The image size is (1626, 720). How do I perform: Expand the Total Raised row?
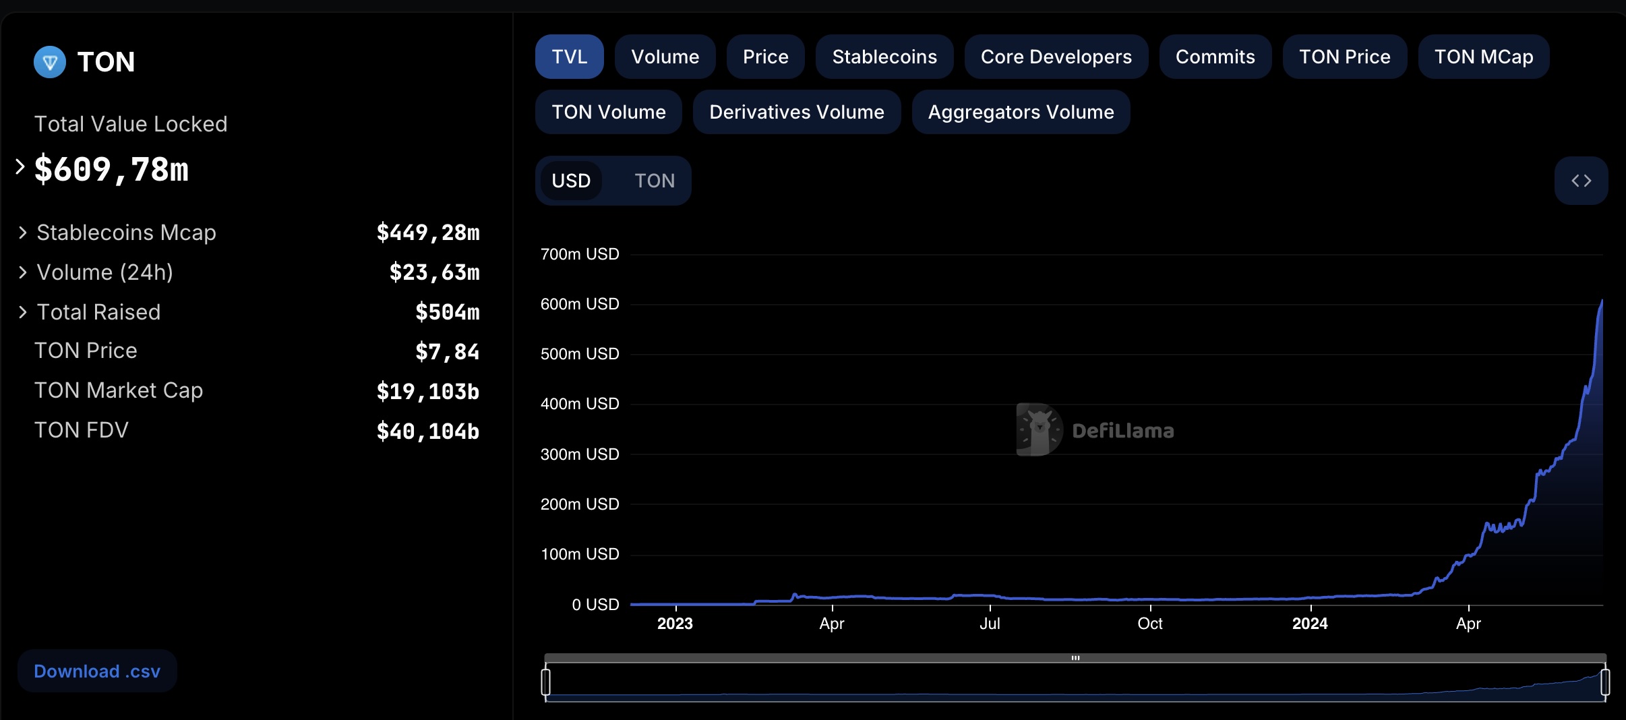point(23,312)
